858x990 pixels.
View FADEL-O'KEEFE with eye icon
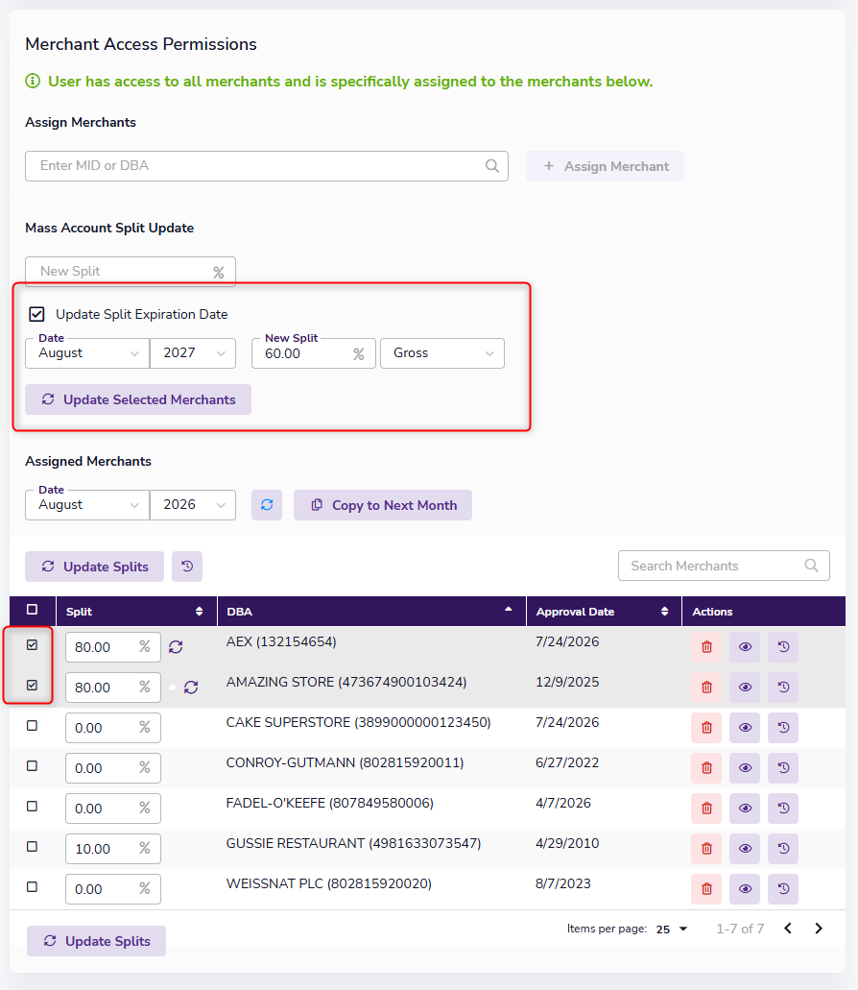(745, 809)
